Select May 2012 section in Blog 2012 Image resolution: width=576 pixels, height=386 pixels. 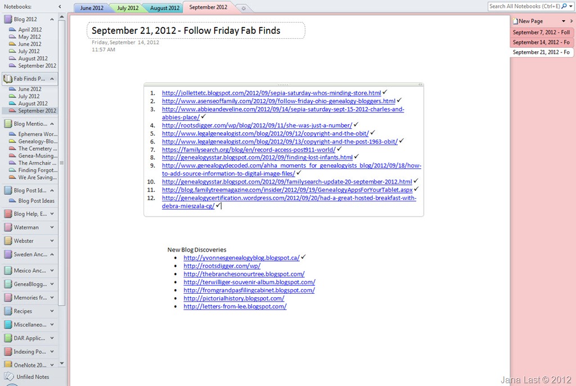click(29, 37)
